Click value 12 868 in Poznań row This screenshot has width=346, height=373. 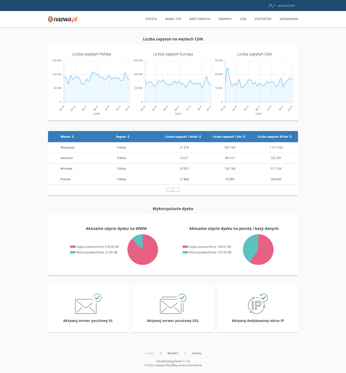[184, 179]
